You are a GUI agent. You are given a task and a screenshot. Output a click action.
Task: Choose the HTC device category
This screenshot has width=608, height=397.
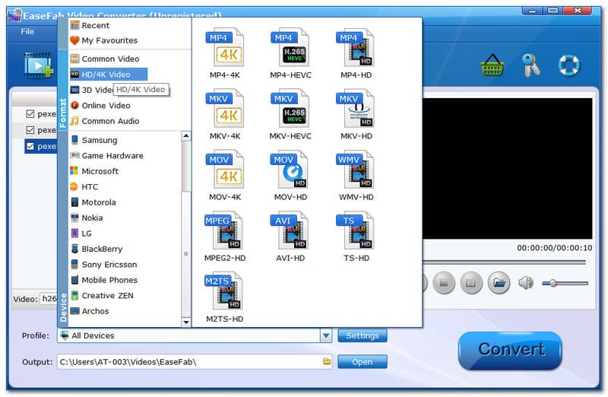[84, 186]
